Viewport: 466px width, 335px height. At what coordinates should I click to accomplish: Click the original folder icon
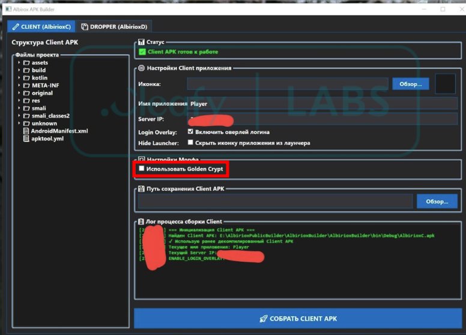click(26, 93)
